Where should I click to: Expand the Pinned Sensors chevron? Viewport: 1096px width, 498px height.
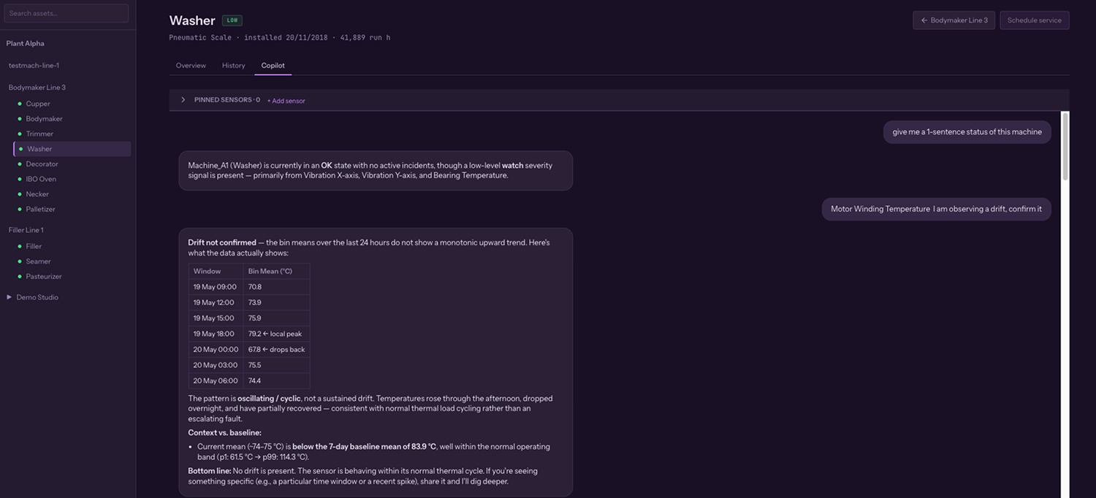[183, 100]
